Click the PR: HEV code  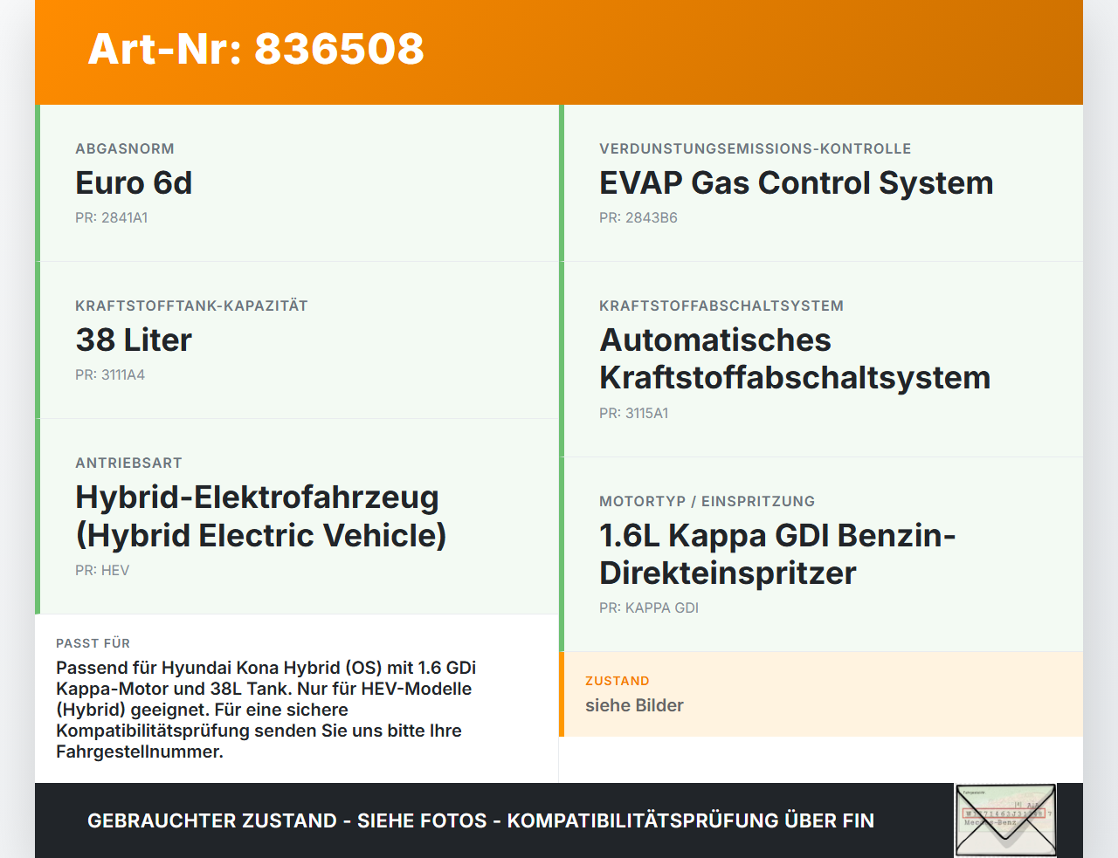point(102,570)
